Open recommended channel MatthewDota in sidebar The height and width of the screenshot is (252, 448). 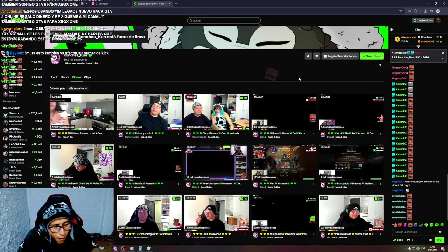(22, 184)
